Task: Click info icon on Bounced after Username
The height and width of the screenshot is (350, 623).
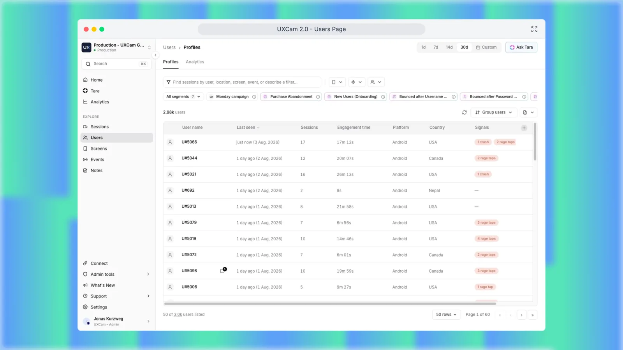Action: point(454,97)
